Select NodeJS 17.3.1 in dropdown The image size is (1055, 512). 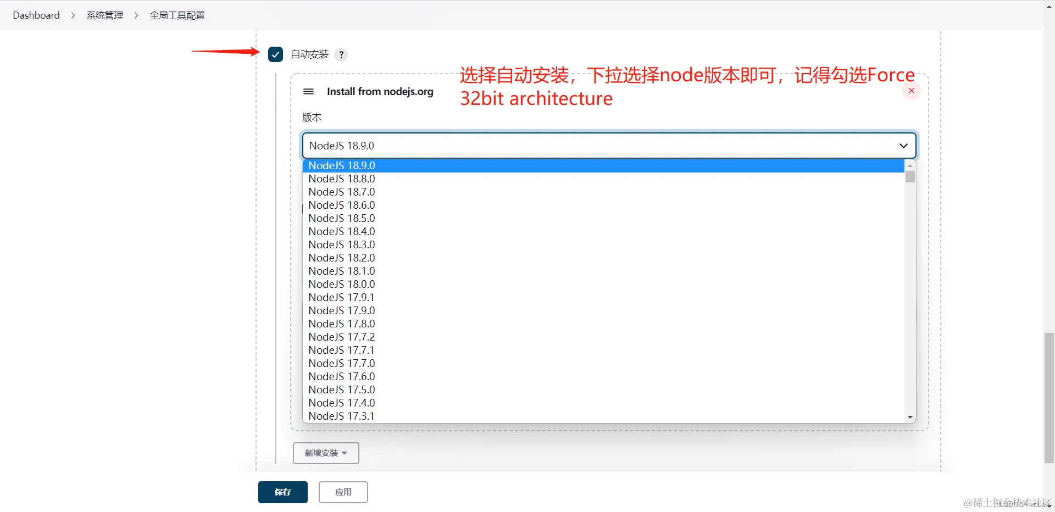pos(603,416)
